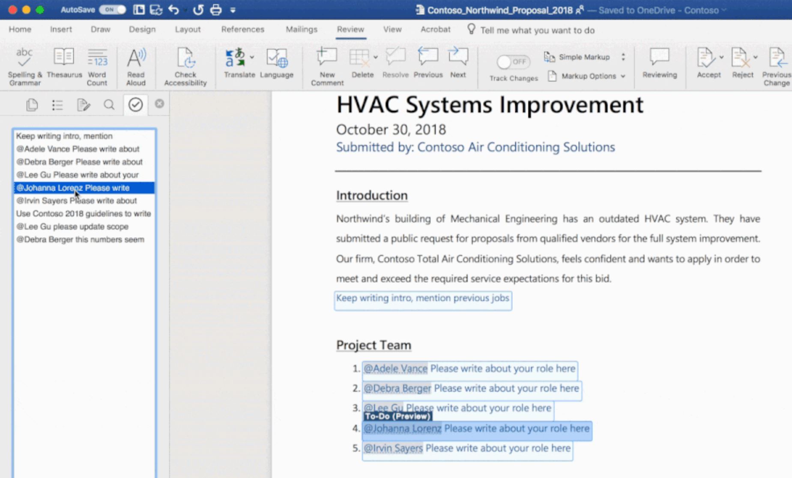Toggle the Track Changes switch
The width and height of the screenshot is (792, 478).
coord(514,62)
